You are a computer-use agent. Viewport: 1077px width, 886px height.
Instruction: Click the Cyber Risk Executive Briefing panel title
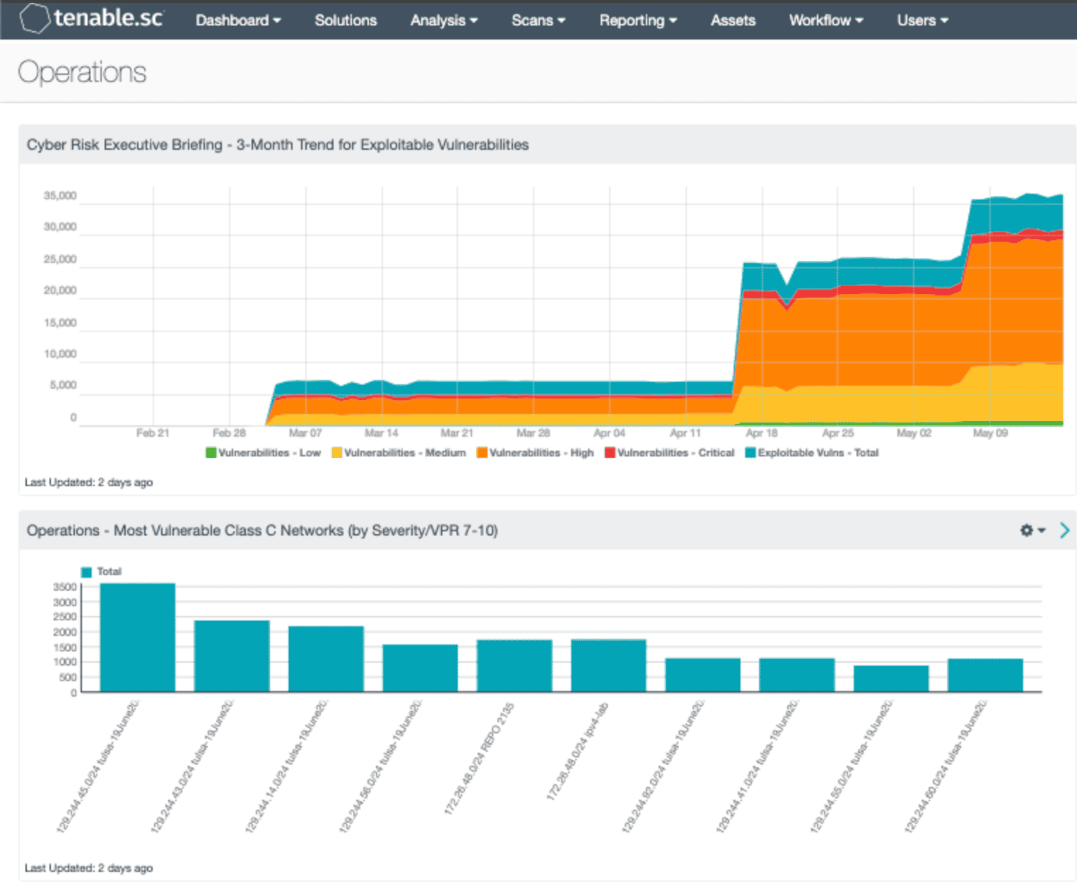point(278,145)
